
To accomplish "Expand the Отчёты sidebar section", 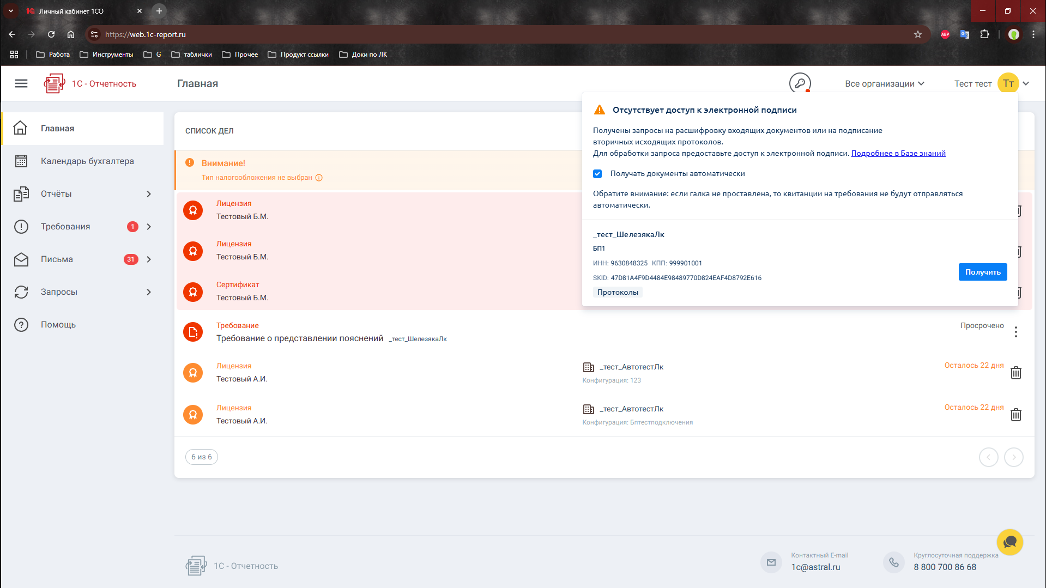I will point(149,194).
